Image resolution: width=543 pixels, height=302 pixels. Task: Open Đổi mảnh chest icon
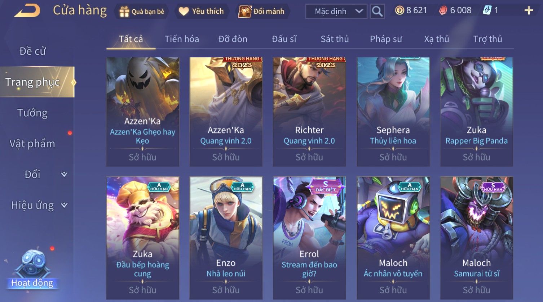point(245,12)
